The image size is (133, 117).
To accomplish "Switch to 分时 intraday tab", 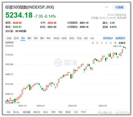I will click(9, 38).
